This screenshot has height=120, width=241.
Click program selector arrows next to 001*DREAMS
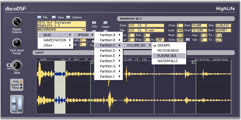pyautogui.click(x=84, y=30)
